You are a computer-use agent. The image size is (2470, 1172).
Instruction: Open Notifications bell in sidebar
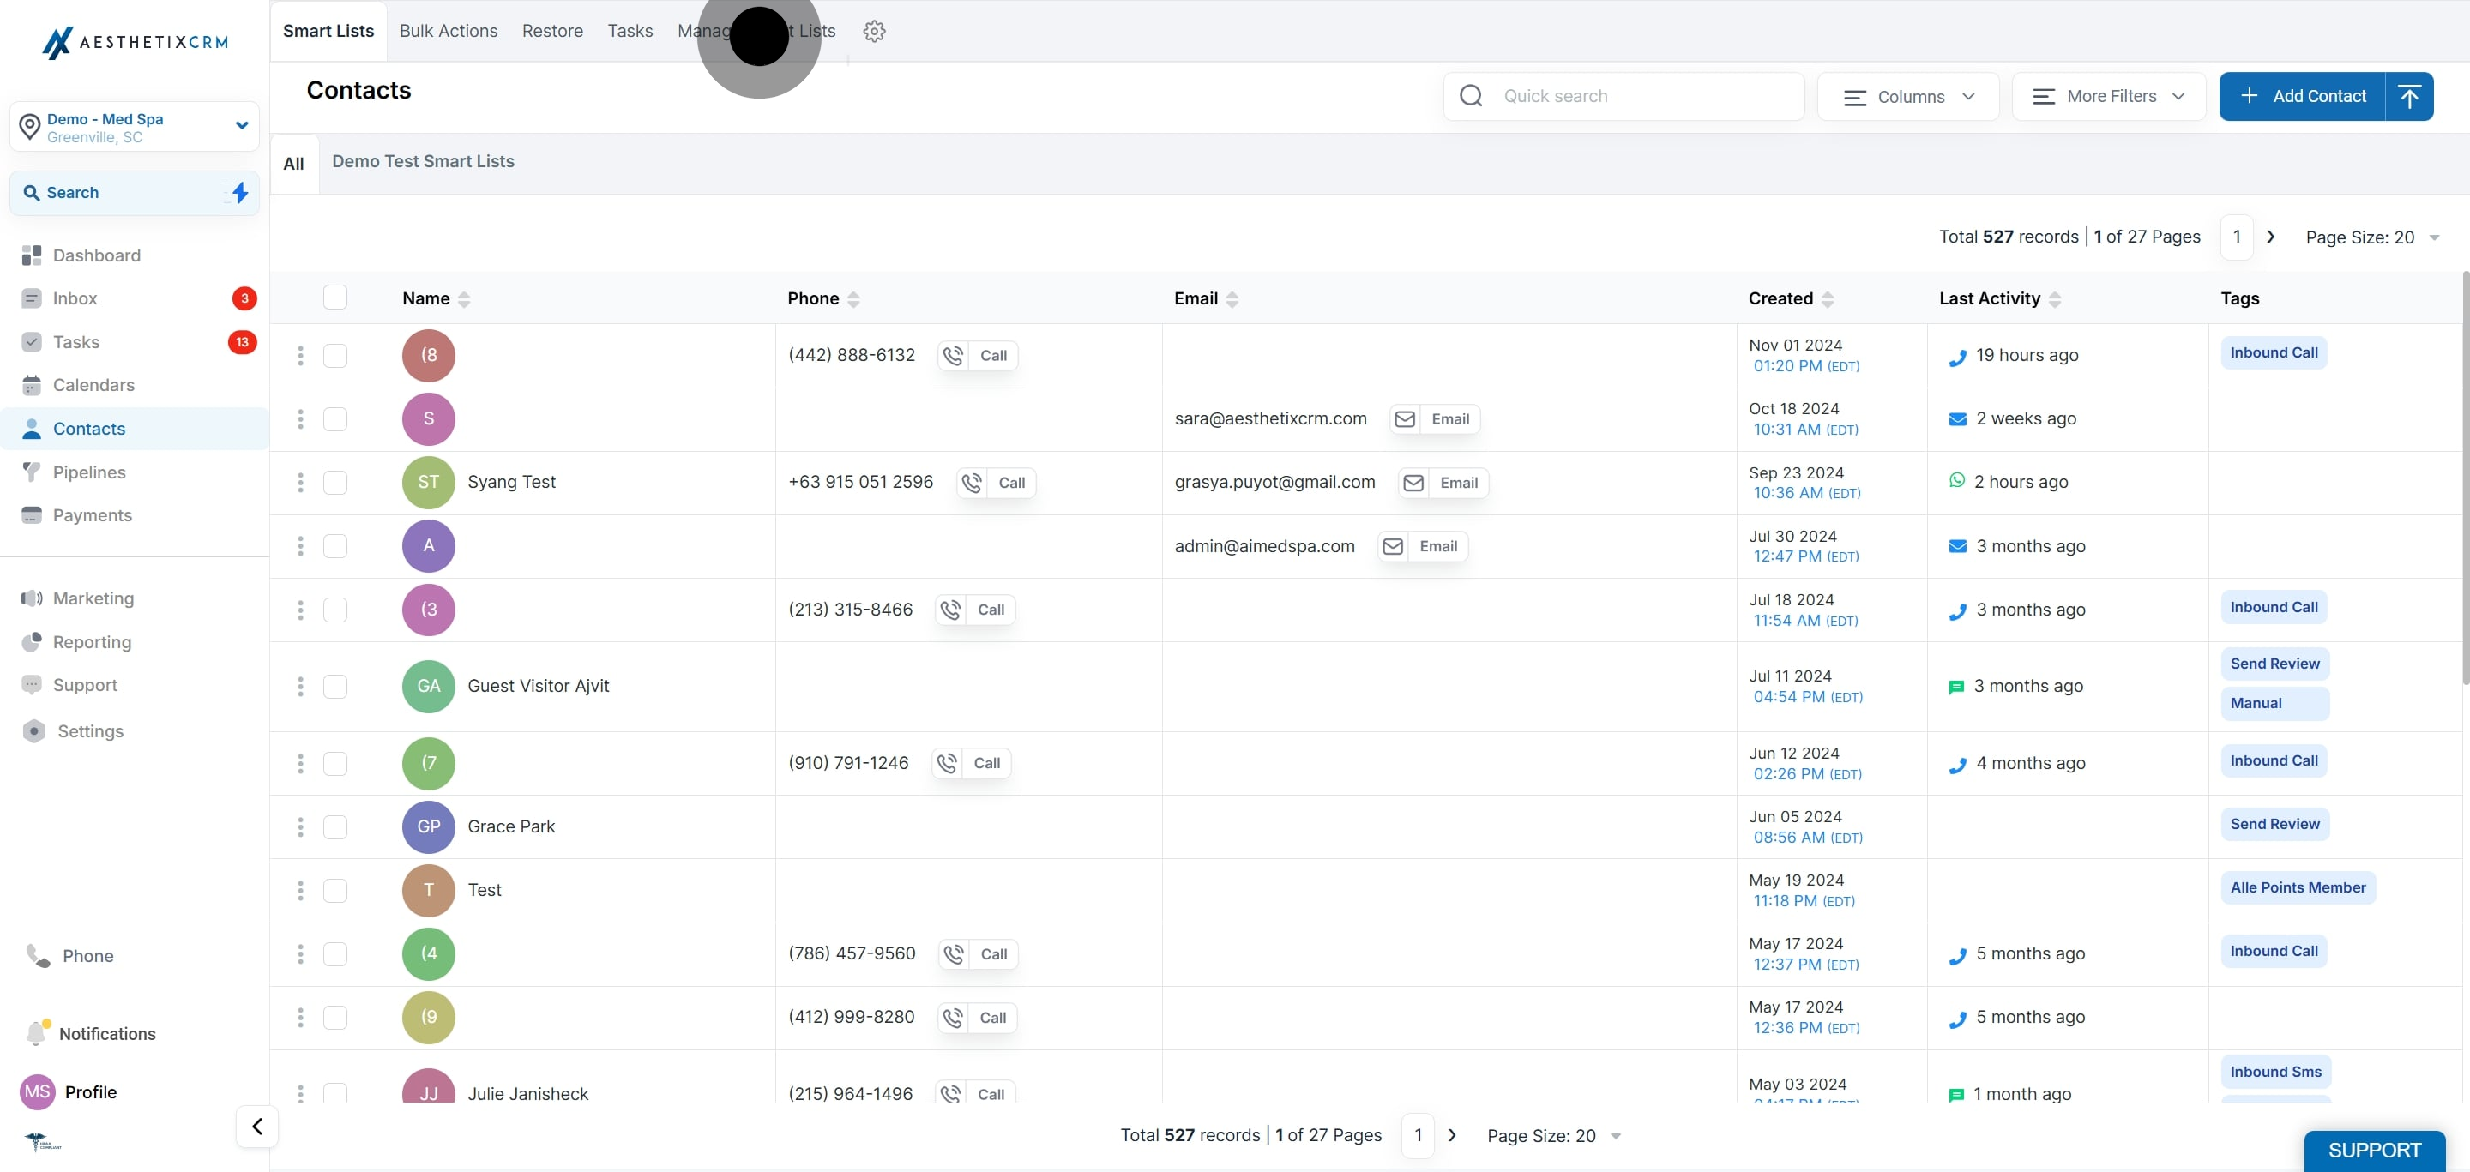36,1033
